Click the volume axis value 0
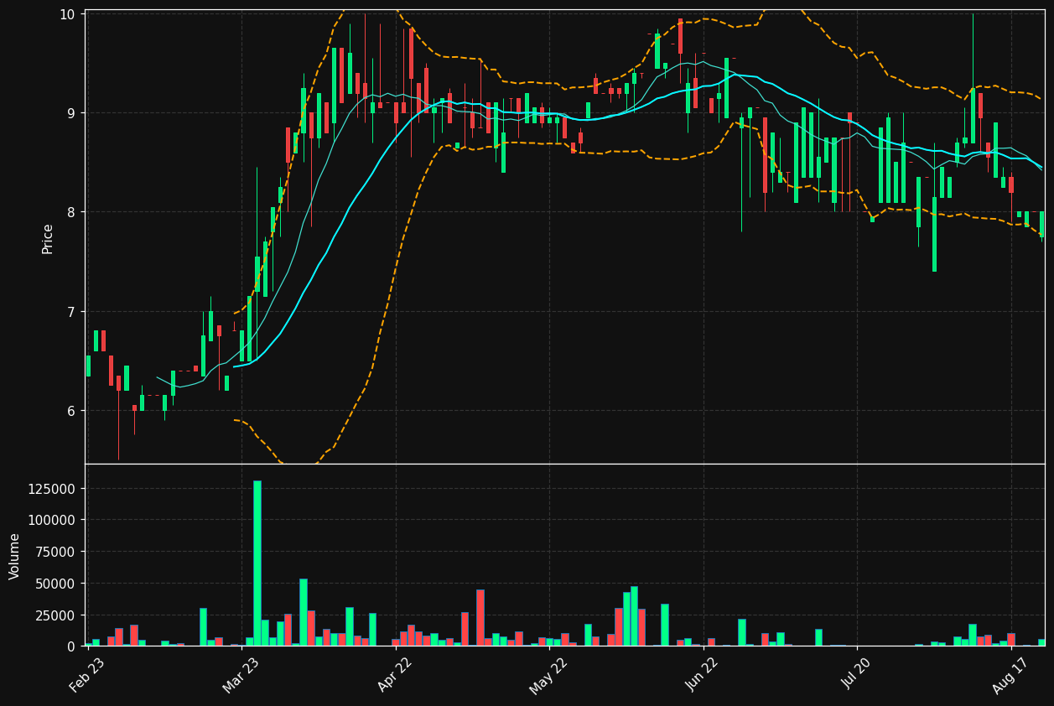 point(71,646)
